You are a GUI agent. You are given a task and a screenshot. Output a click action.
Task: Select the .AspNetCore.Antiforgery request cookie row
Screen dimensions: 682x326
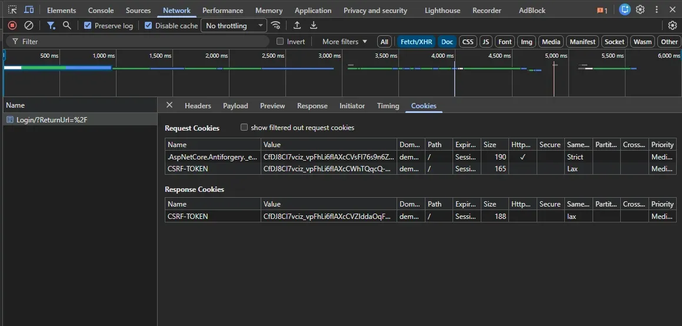[420, 157]
